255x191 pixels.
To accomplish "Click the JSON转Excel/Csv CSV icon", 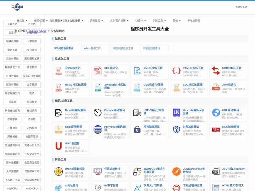I will [216, 172].
